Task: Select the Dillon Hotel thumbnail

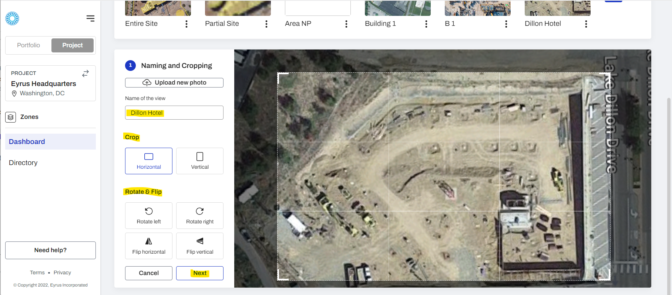Action: tap(558, 8)
